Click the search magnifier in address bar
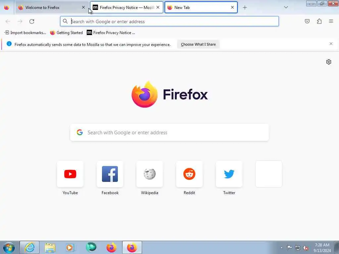Screen dimensions: 339x254 click(65, 21)
